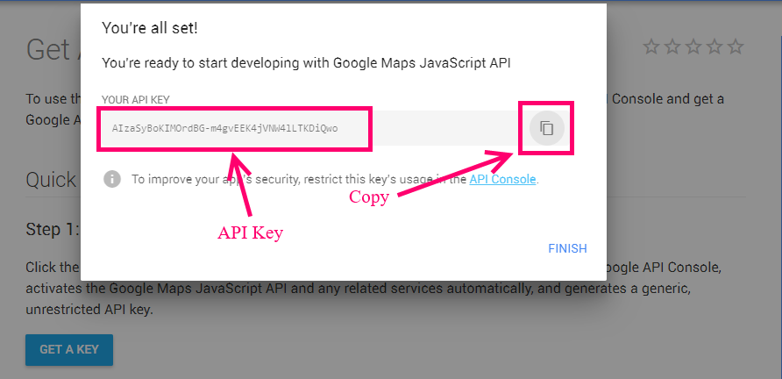Click the copy API key icon
782x379 pixels.
pyautogui.click(x=546, y=128)
